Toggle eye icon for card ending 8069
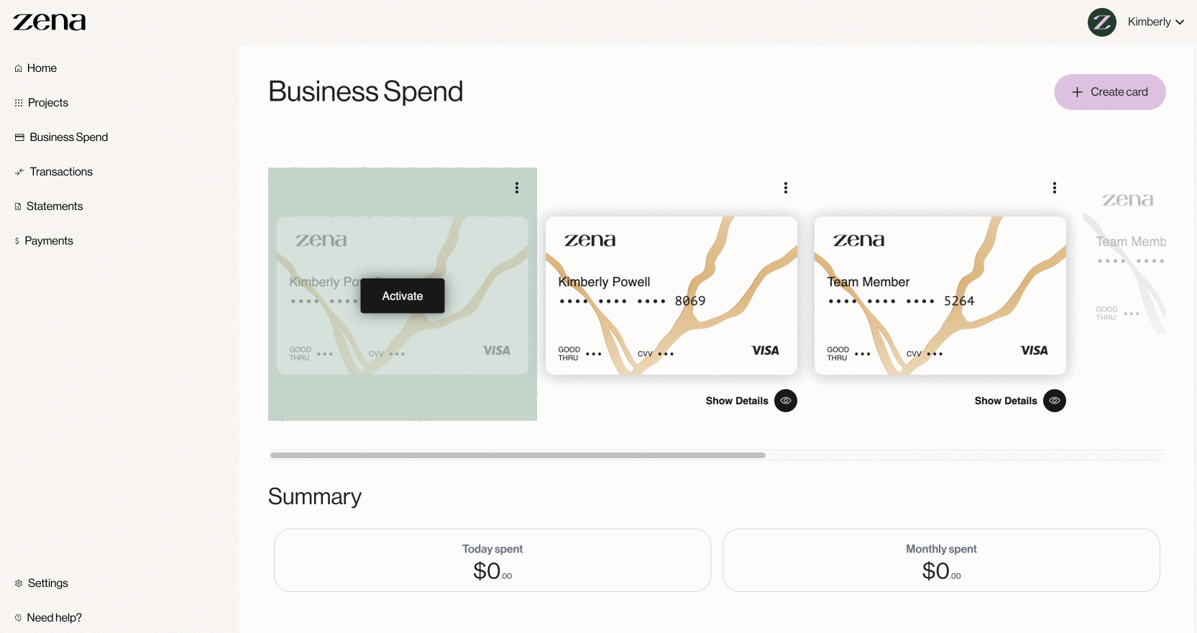 tap(786, 401)
